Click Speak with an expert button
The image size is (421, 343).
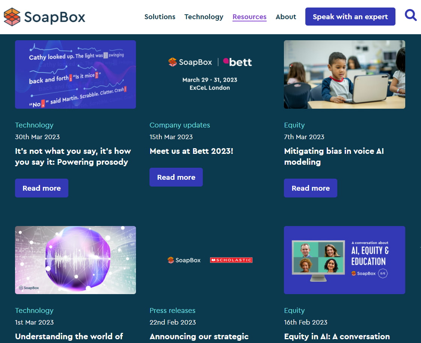click(350, 17)
